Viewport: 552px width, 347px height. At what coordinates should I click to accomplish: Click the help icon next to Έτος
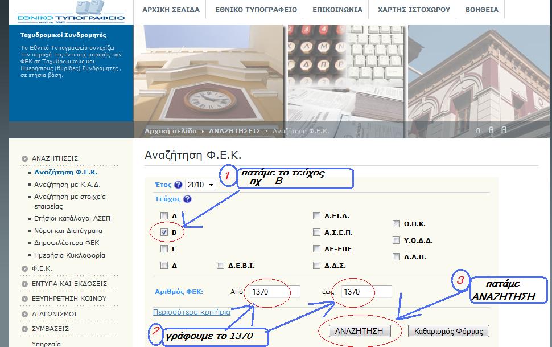178,185
